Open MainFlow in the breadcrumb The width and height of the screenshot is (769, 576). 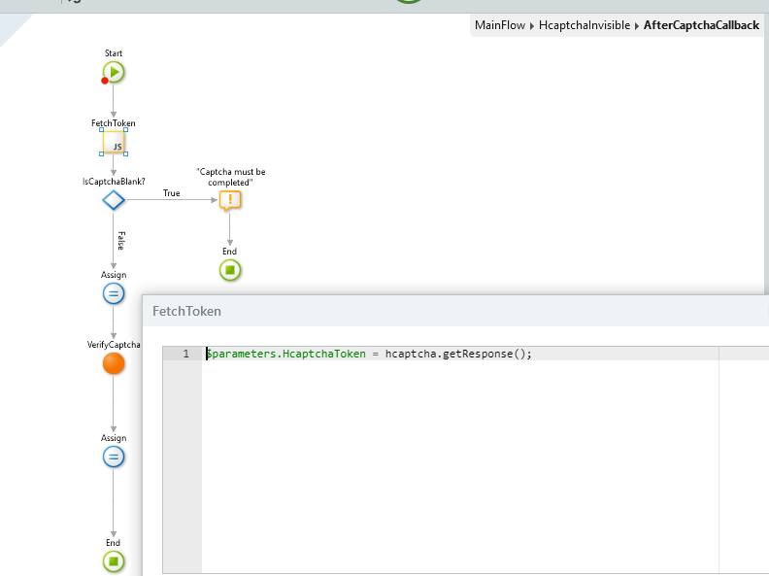point(502,25)
